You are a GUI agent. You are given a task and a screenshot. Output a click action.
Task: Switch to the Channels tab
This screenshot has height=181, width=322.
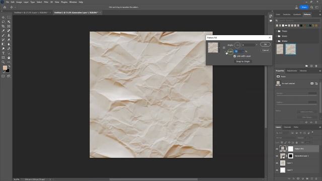click(x=287, y=127)
